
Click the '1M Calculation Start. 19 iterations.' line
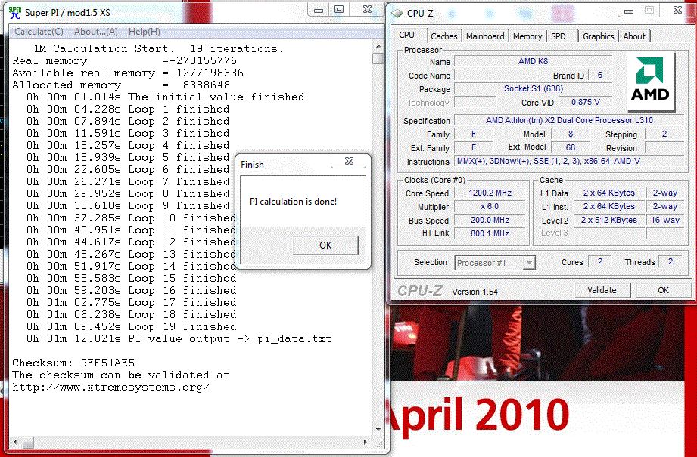point(158,49)
